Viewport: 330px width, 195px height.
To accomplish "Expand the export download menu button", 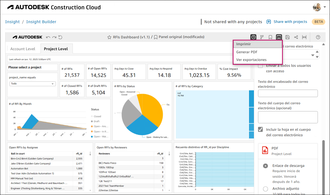I will [x=279, y=37].
